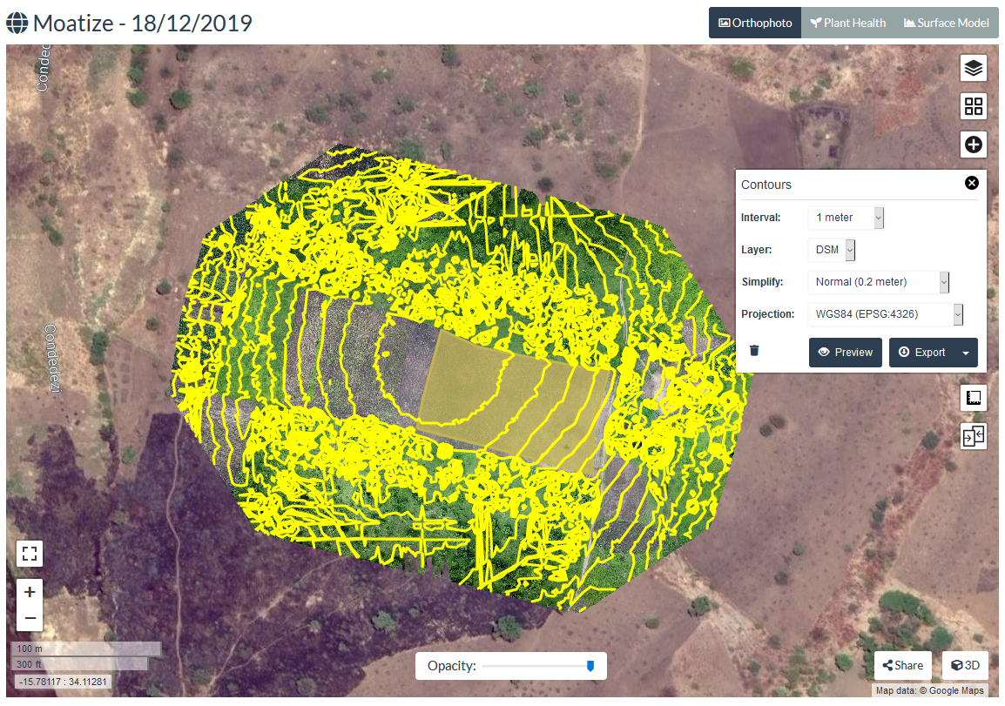Switch to the Surface Model tab
This screenshot has width=1005, height=706.
click(x=946, y=23)
